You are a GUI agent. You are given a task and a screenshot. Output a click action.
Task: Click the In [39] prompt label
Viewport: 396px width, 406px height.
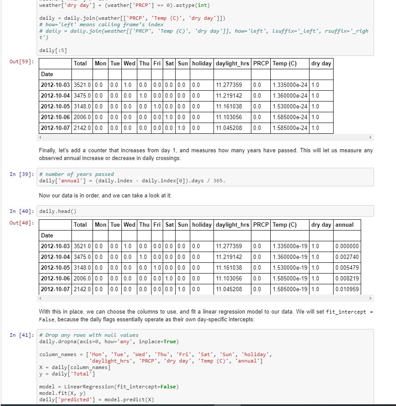coord(22,174)
